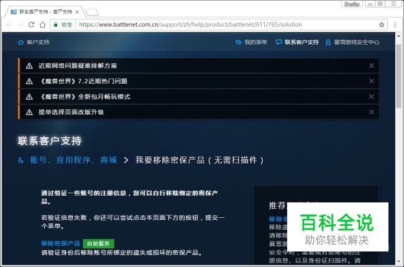The image size is (404, 267).
Task: Click the 联系客户支持 browser tab title
Action: point(45,12)
